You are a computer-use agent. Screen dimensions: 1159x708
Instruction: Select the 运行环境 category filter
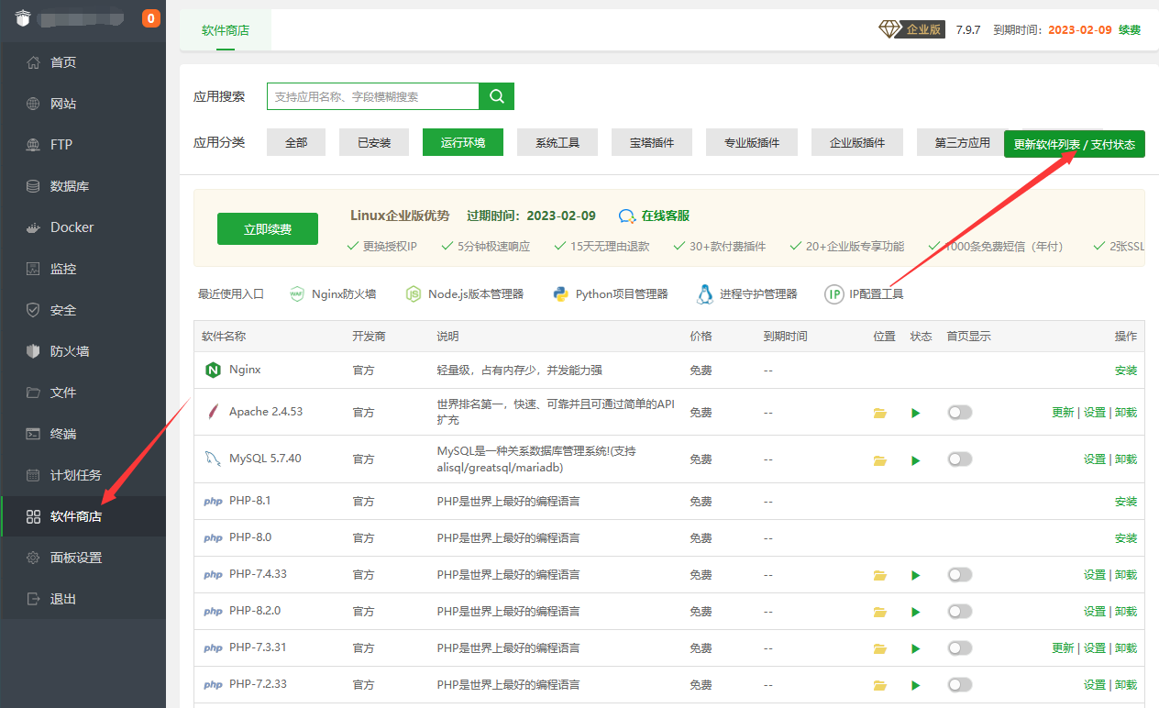[463, 142]
